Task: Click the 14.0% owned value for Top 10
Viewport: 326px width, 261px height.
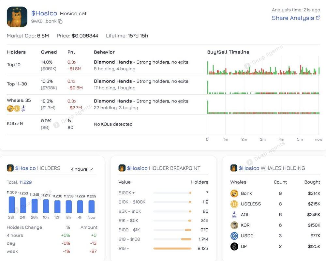Action: (x=47, y=62)
